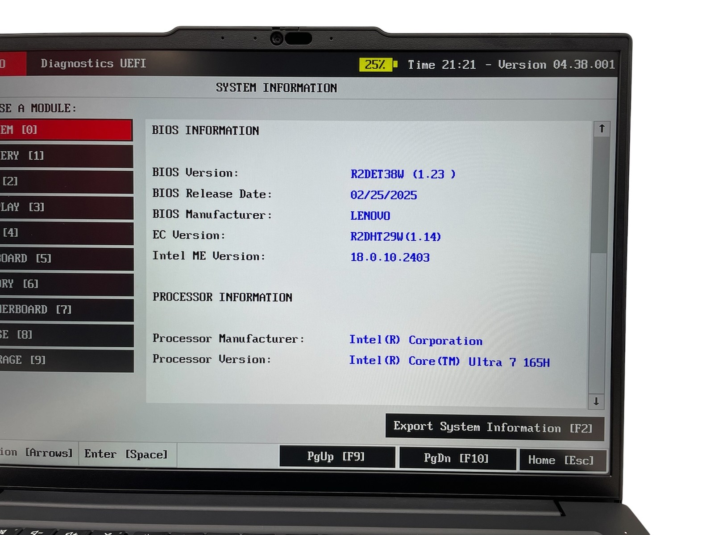Click the PROCESSOR INFORMATION heading
Image resolution: width=714 pixels, height=535 pixels.
222,297
